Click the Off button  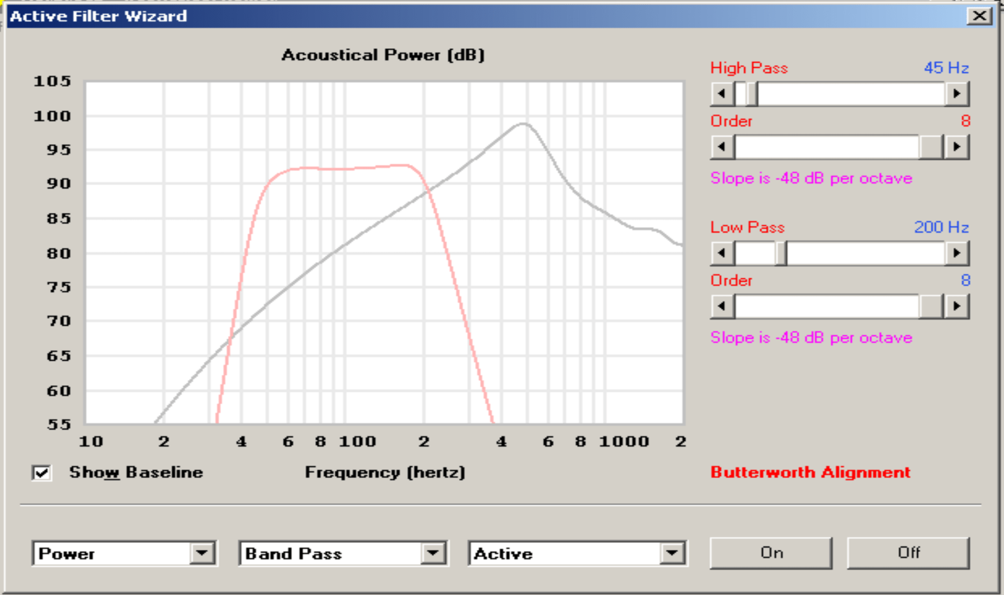pos(909,553)
